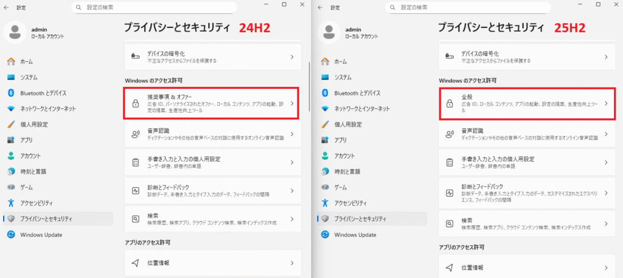Expand 推奨事項 & オファー in the 24H2 window

(211, 103)
